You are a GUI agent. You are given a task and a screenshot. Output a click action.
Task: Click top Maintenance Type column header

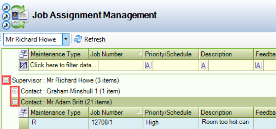coord(58,54)
